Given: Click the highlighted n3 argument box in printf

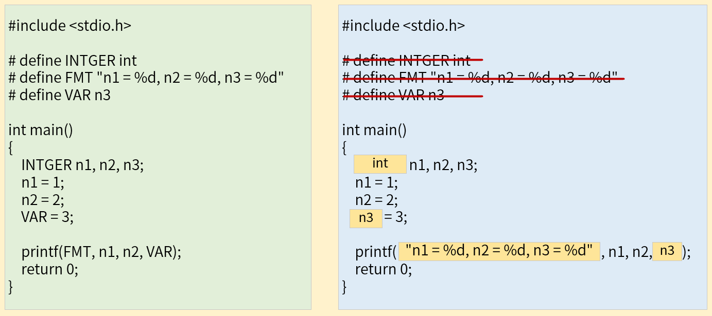Looking at the screenshot, I should [667, 251].
